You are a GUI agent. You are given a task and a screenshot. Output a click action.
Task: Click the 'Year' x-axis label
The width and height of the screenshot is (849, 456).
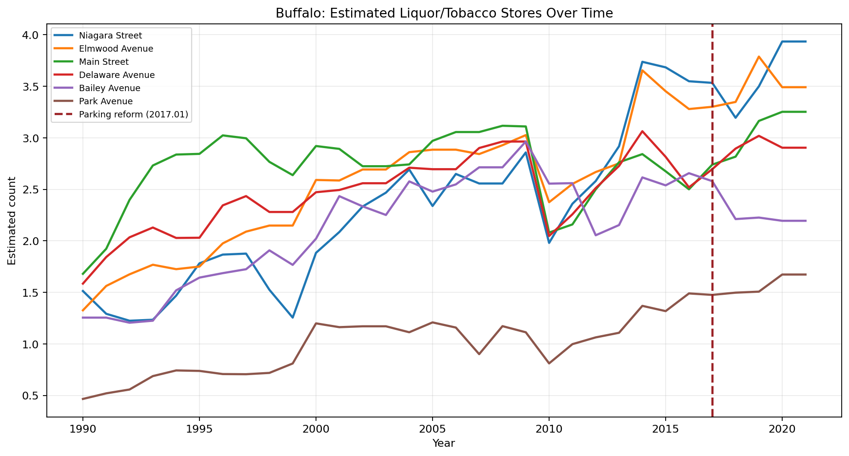443,443
